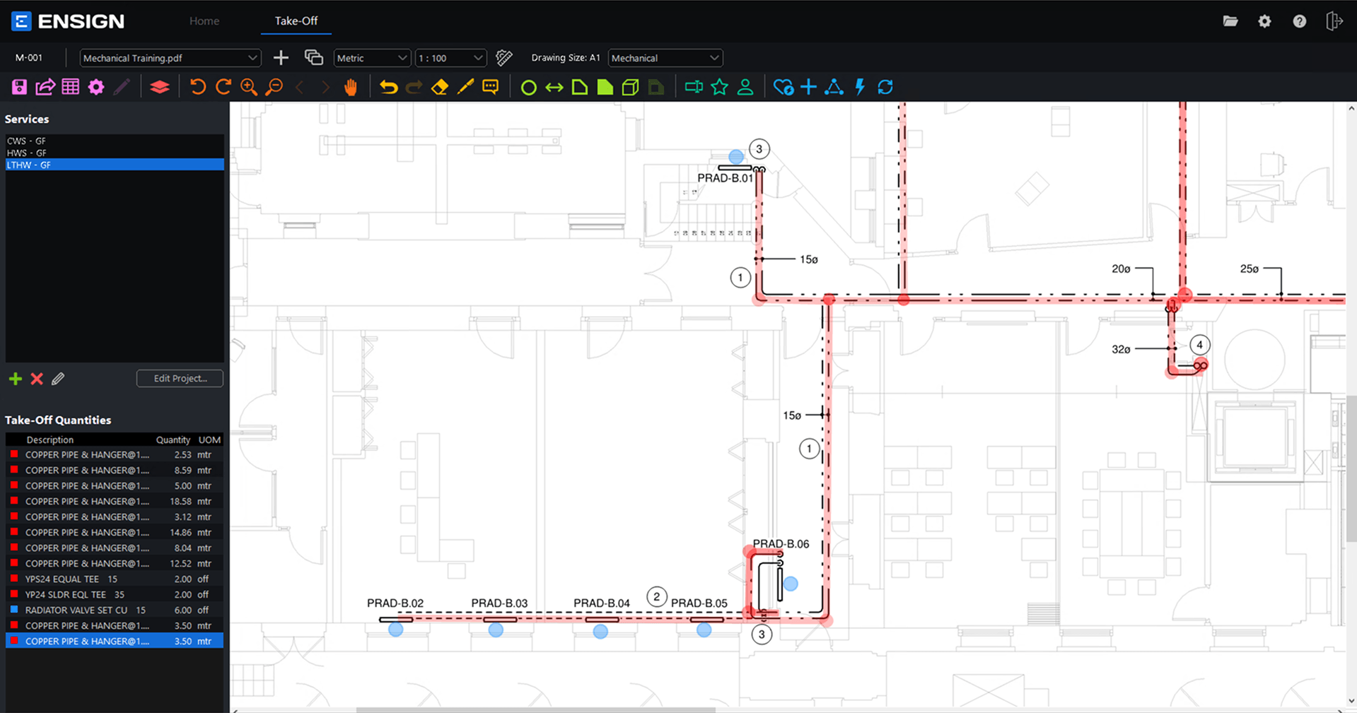
Task: Open the Metric units dropdown
Action: [x=372, y=58]
